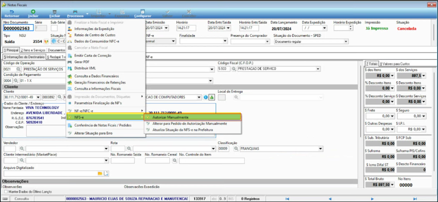
Task: Click magnifier beside client code 0003892
Action: (x=59, y=97)
